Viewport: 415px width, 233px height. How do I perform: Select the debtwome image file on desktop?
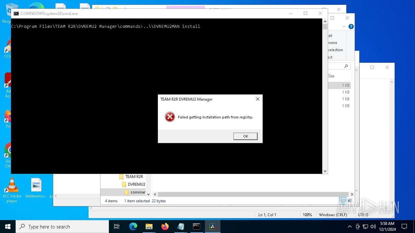coord(36,188)
